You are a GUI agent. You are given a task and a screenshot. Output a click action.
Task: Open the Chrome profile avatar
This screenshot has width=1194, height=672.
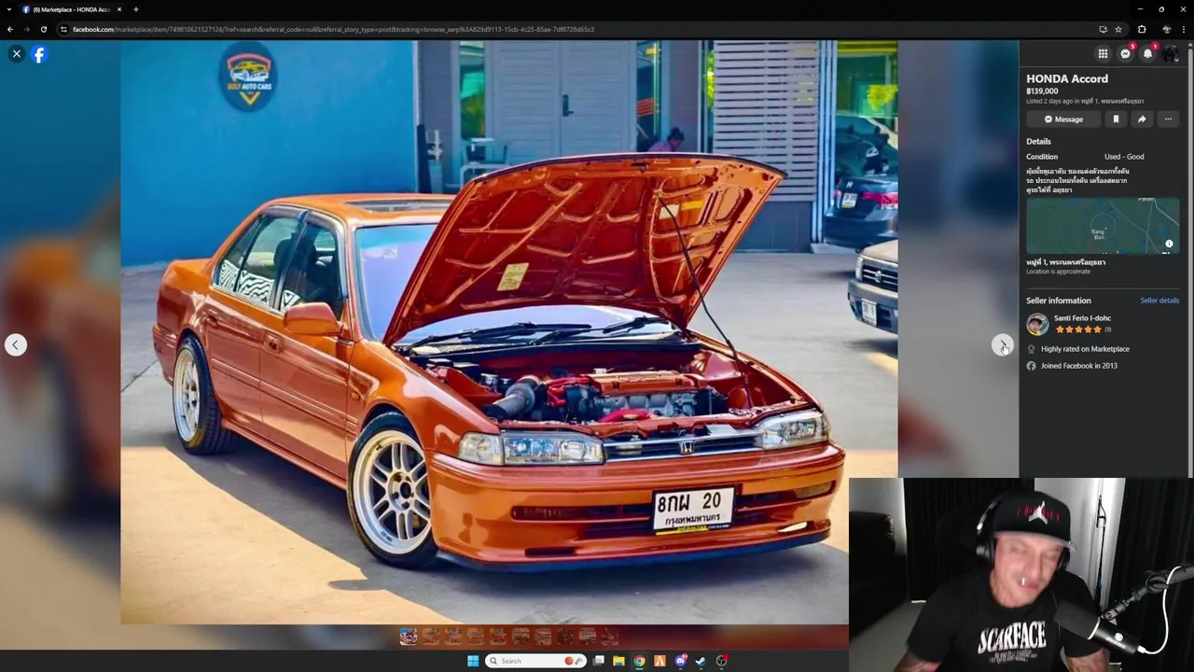[1166, 29]
